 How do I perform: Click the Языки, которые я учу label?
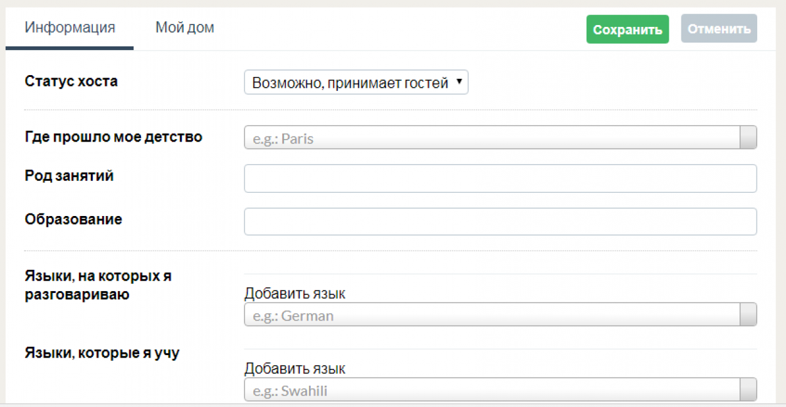[x=102, y=353]
